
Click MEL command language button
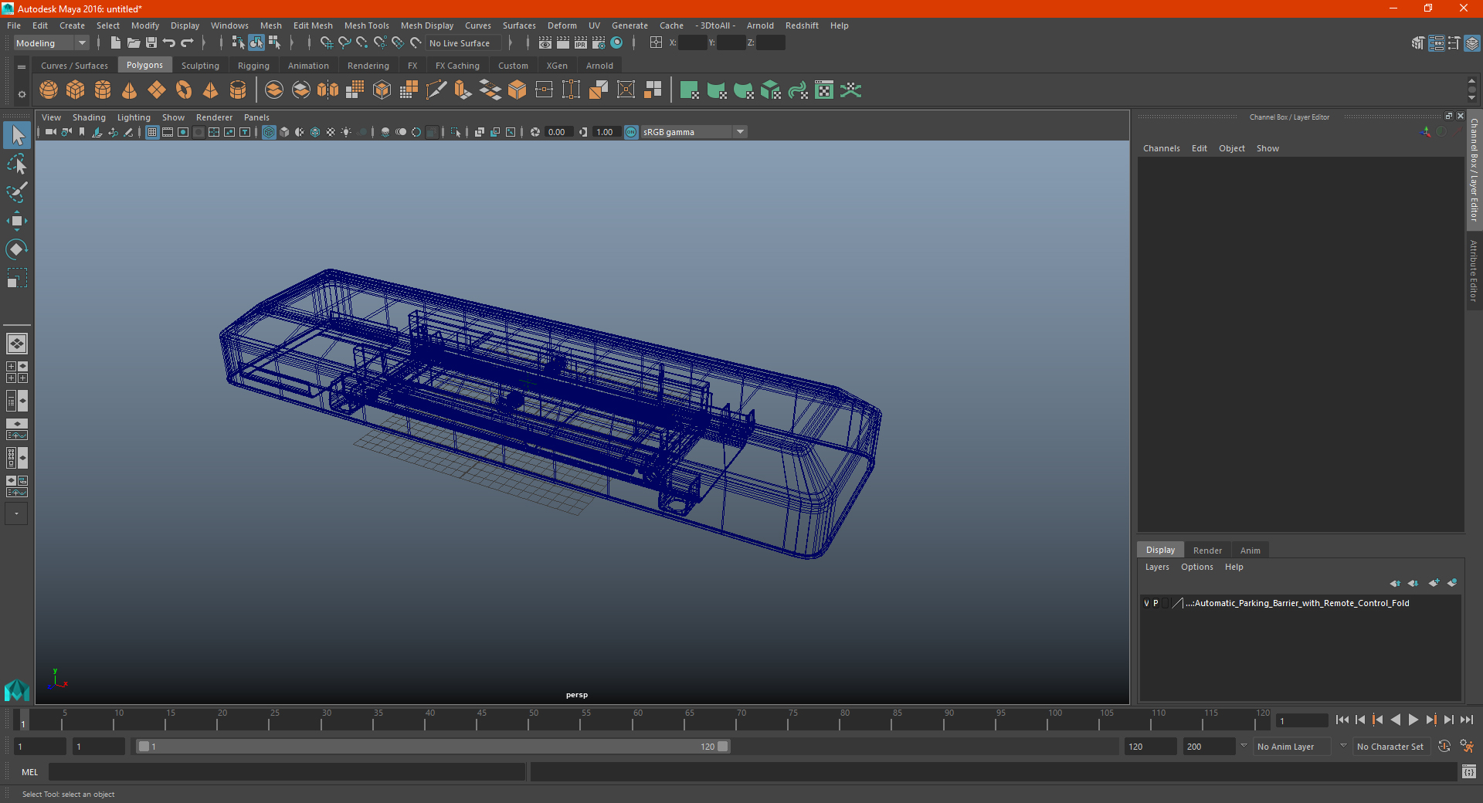[x=30, y=772]
